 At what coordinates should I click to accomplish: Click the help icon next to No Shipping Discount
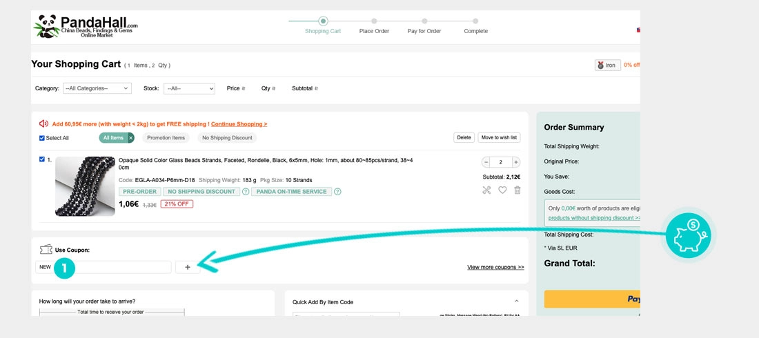(x=246, y=192)
